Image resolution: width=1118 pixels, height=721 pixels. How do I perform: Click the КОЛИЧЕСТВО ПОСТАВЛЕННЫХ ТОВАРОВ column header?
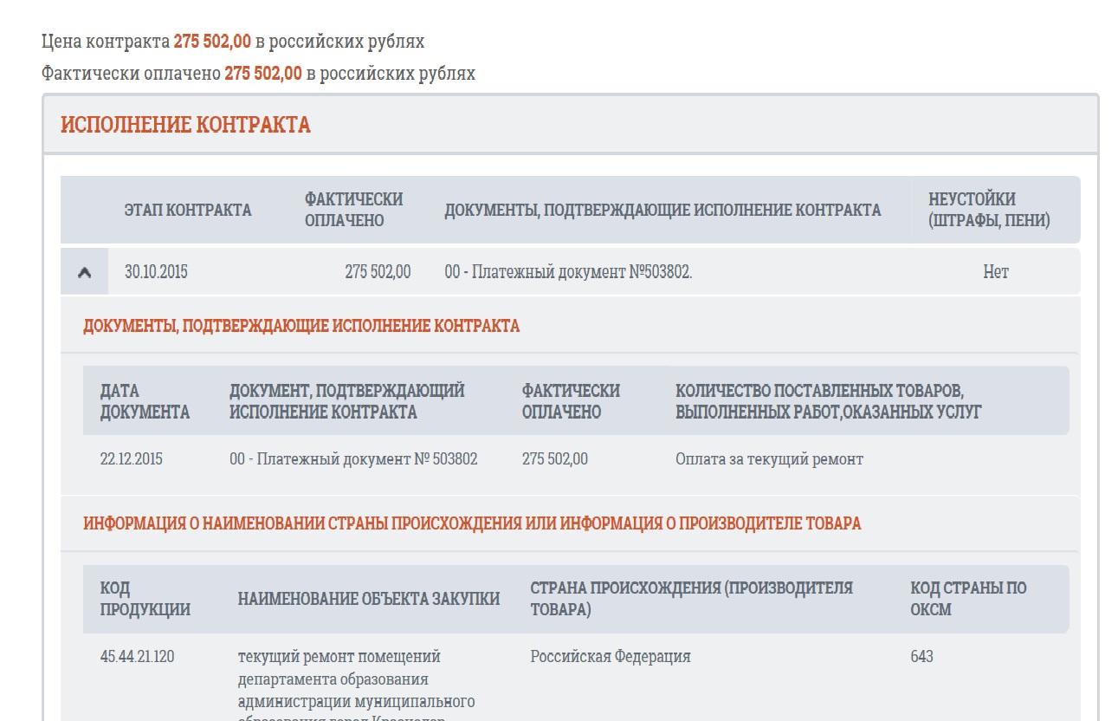pos(828,401)
